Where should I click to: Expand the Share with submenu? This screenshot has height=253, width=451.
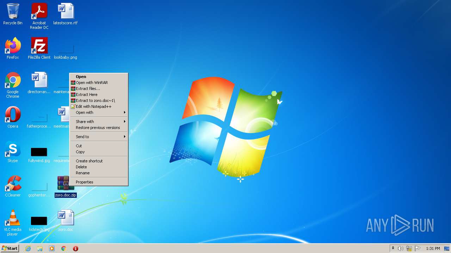(99, 122)
